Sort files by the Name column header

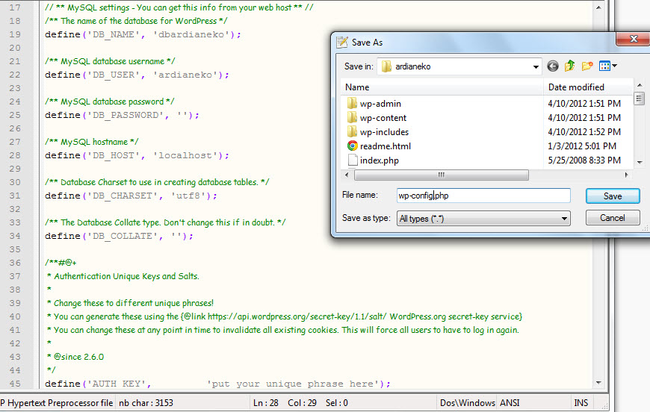pyautogui.click(x=442, y=87)
